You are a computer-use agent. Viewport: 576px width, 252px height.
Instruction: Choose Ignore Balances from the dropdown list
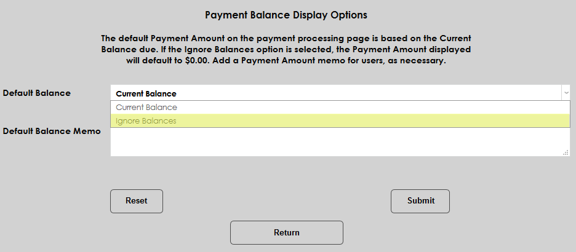[x=146, y=121]
